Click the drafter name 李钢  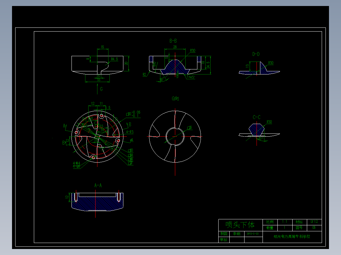click(x=237, y=234)
